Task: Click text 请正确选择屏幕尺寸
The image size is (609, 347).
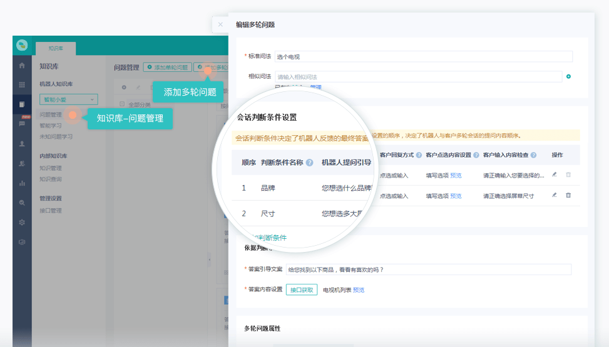Action: coord(508,196)
